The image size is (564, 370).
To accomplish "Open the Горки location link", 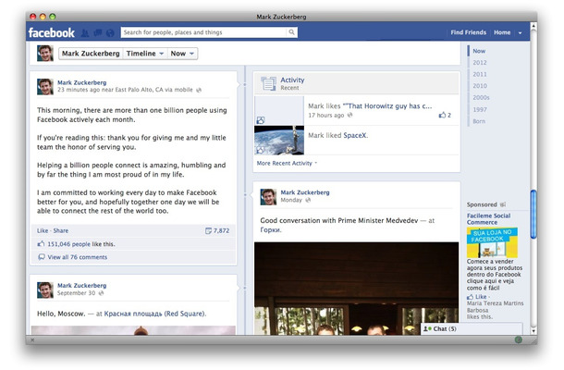I will coord(270,230).
